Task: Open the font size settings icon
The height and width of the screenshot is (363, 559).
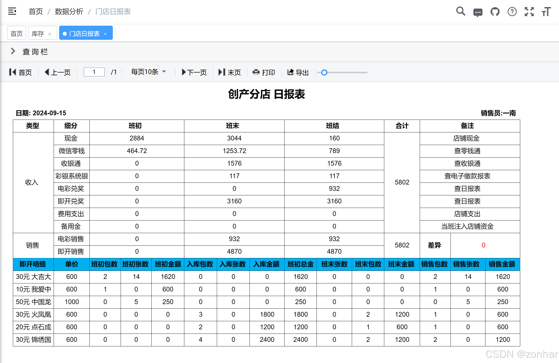Action: pos(546,12)
